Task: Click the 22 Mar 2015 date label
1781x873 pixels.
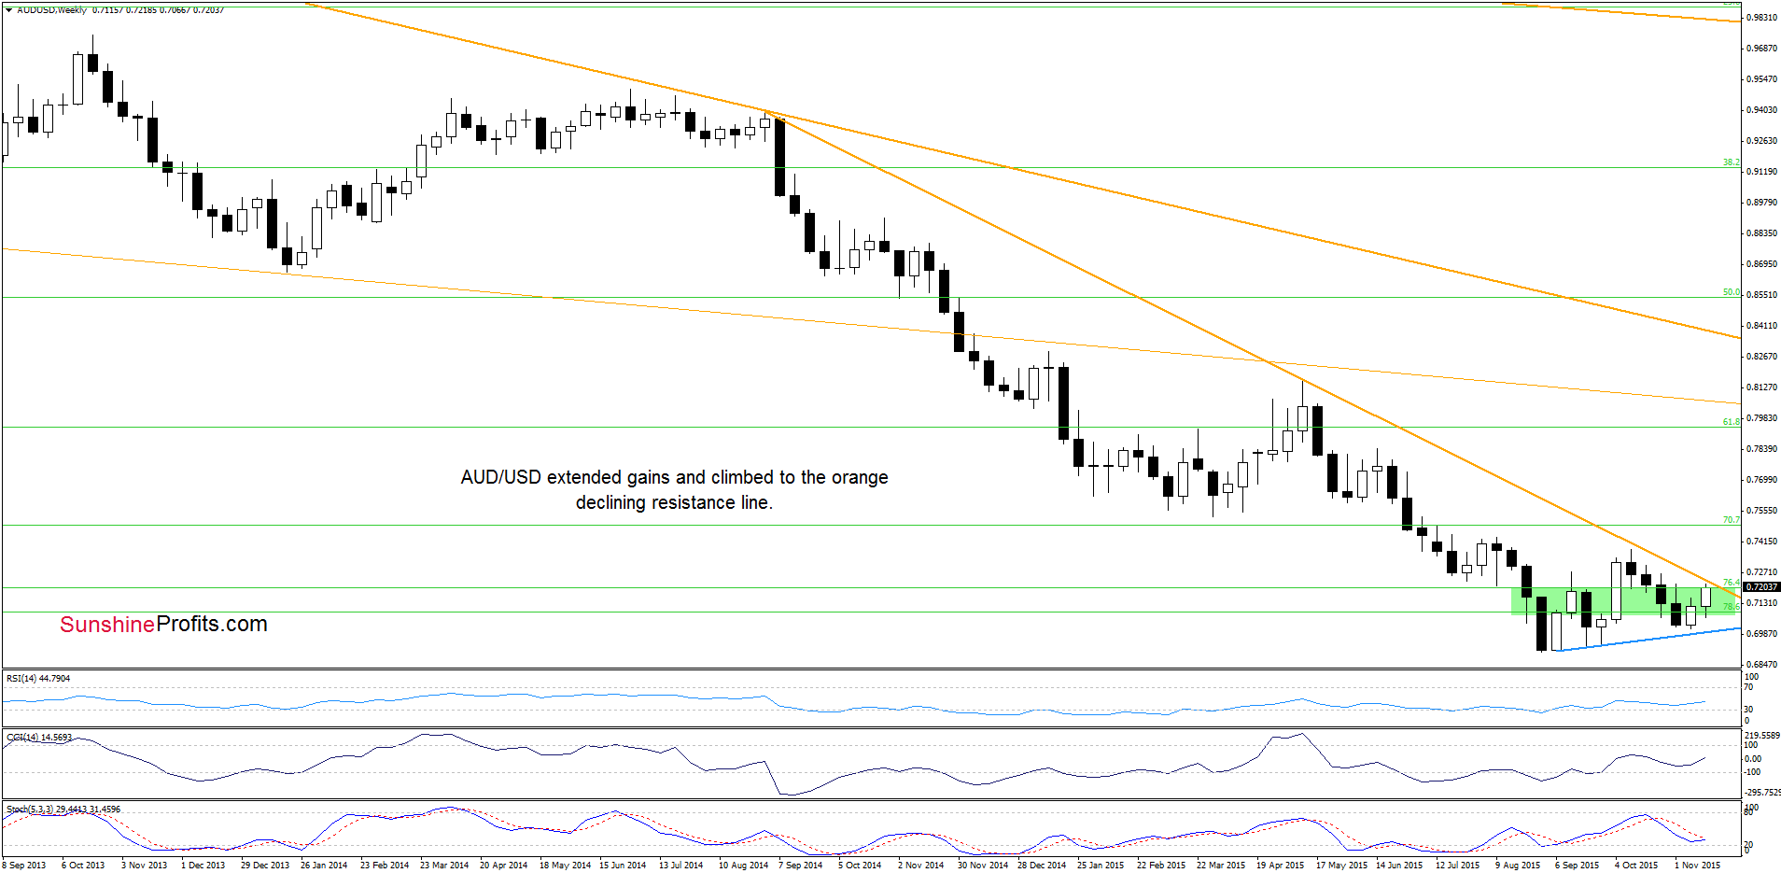Action: pyautogui.click(x=1220, y=866)
